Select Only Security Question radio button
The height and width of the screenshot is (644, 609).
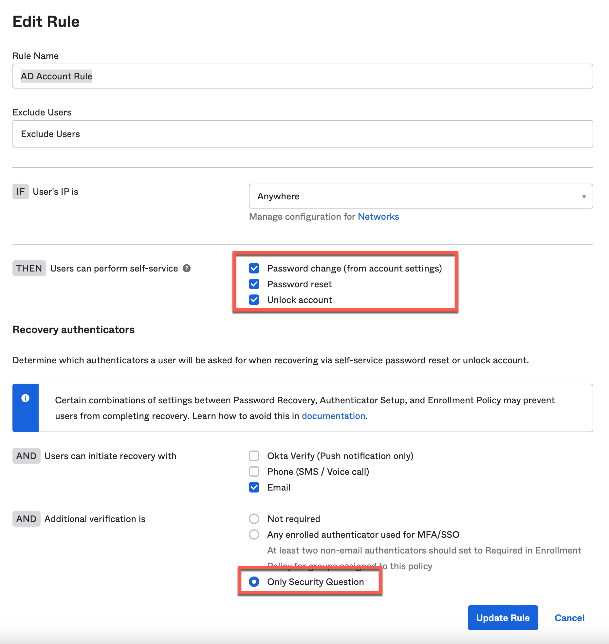pos(254,582)
